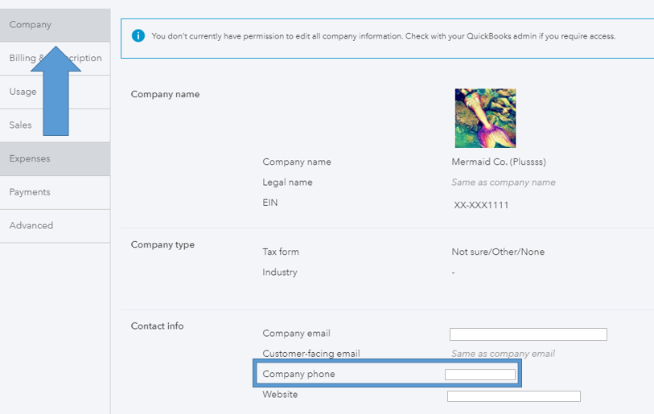Switch to the Payments tab

coord(30,192)
